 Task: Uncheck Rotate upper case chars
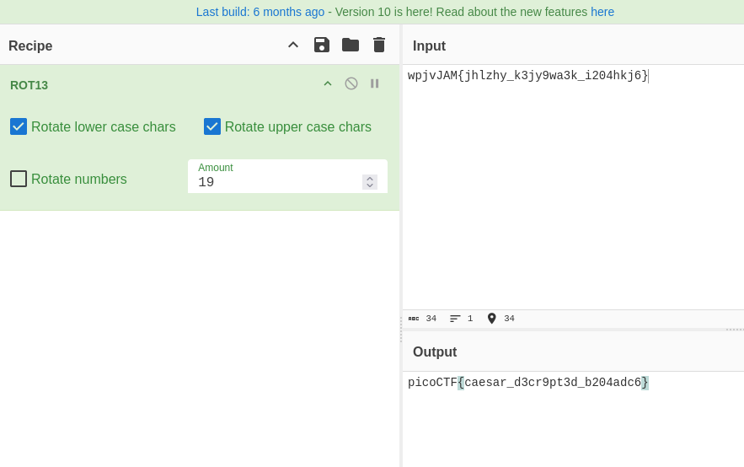pyautogui.click(x=212, y=126)
